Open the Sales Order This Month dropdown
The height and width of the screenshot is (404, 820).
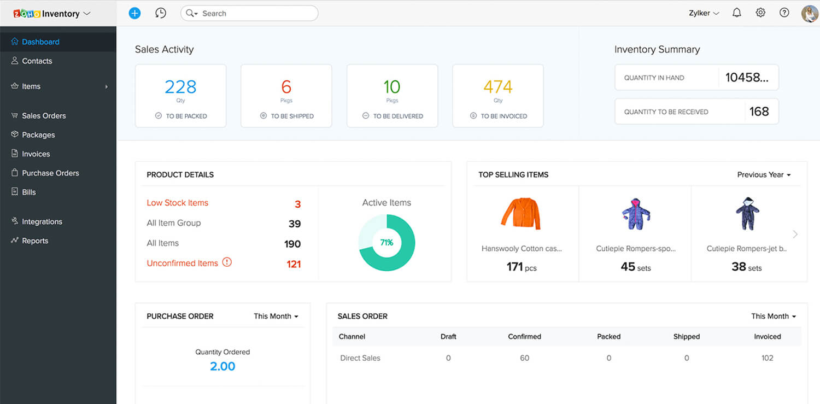point(773,316)
